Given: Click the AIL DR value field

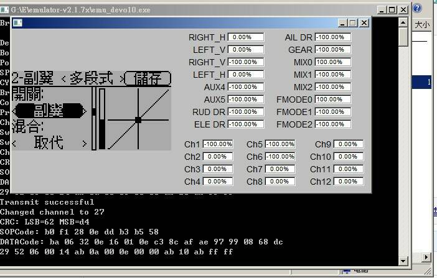Looking at the screenshot, I should [333, 37].
